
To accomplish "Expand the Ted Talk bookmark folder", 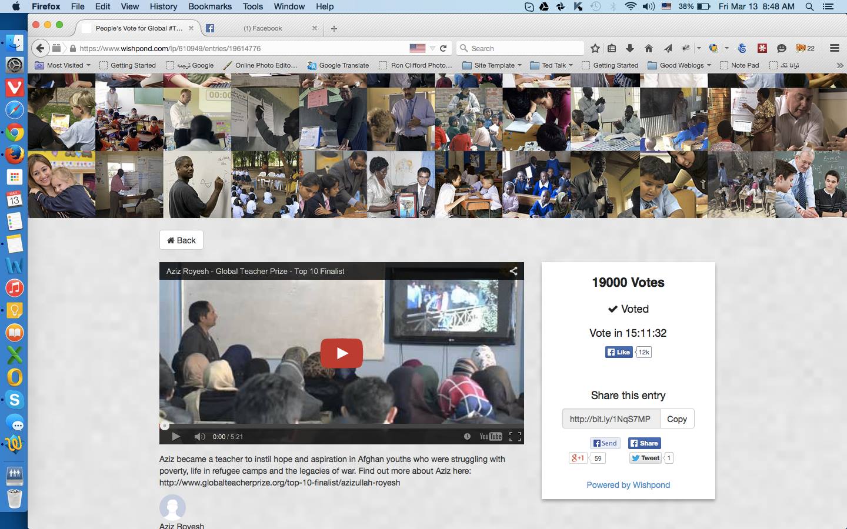I will 552,65.
